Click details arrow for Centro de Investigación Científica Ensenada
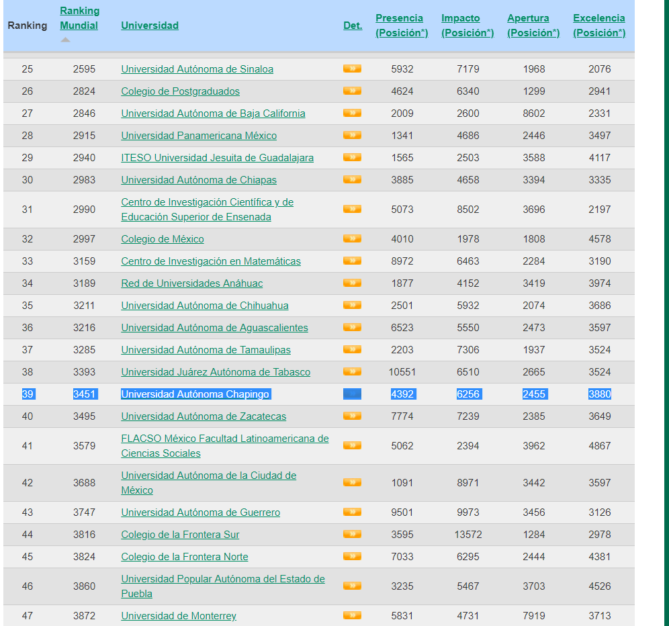This screenshot has height=626, width=669. click(352, 209)
